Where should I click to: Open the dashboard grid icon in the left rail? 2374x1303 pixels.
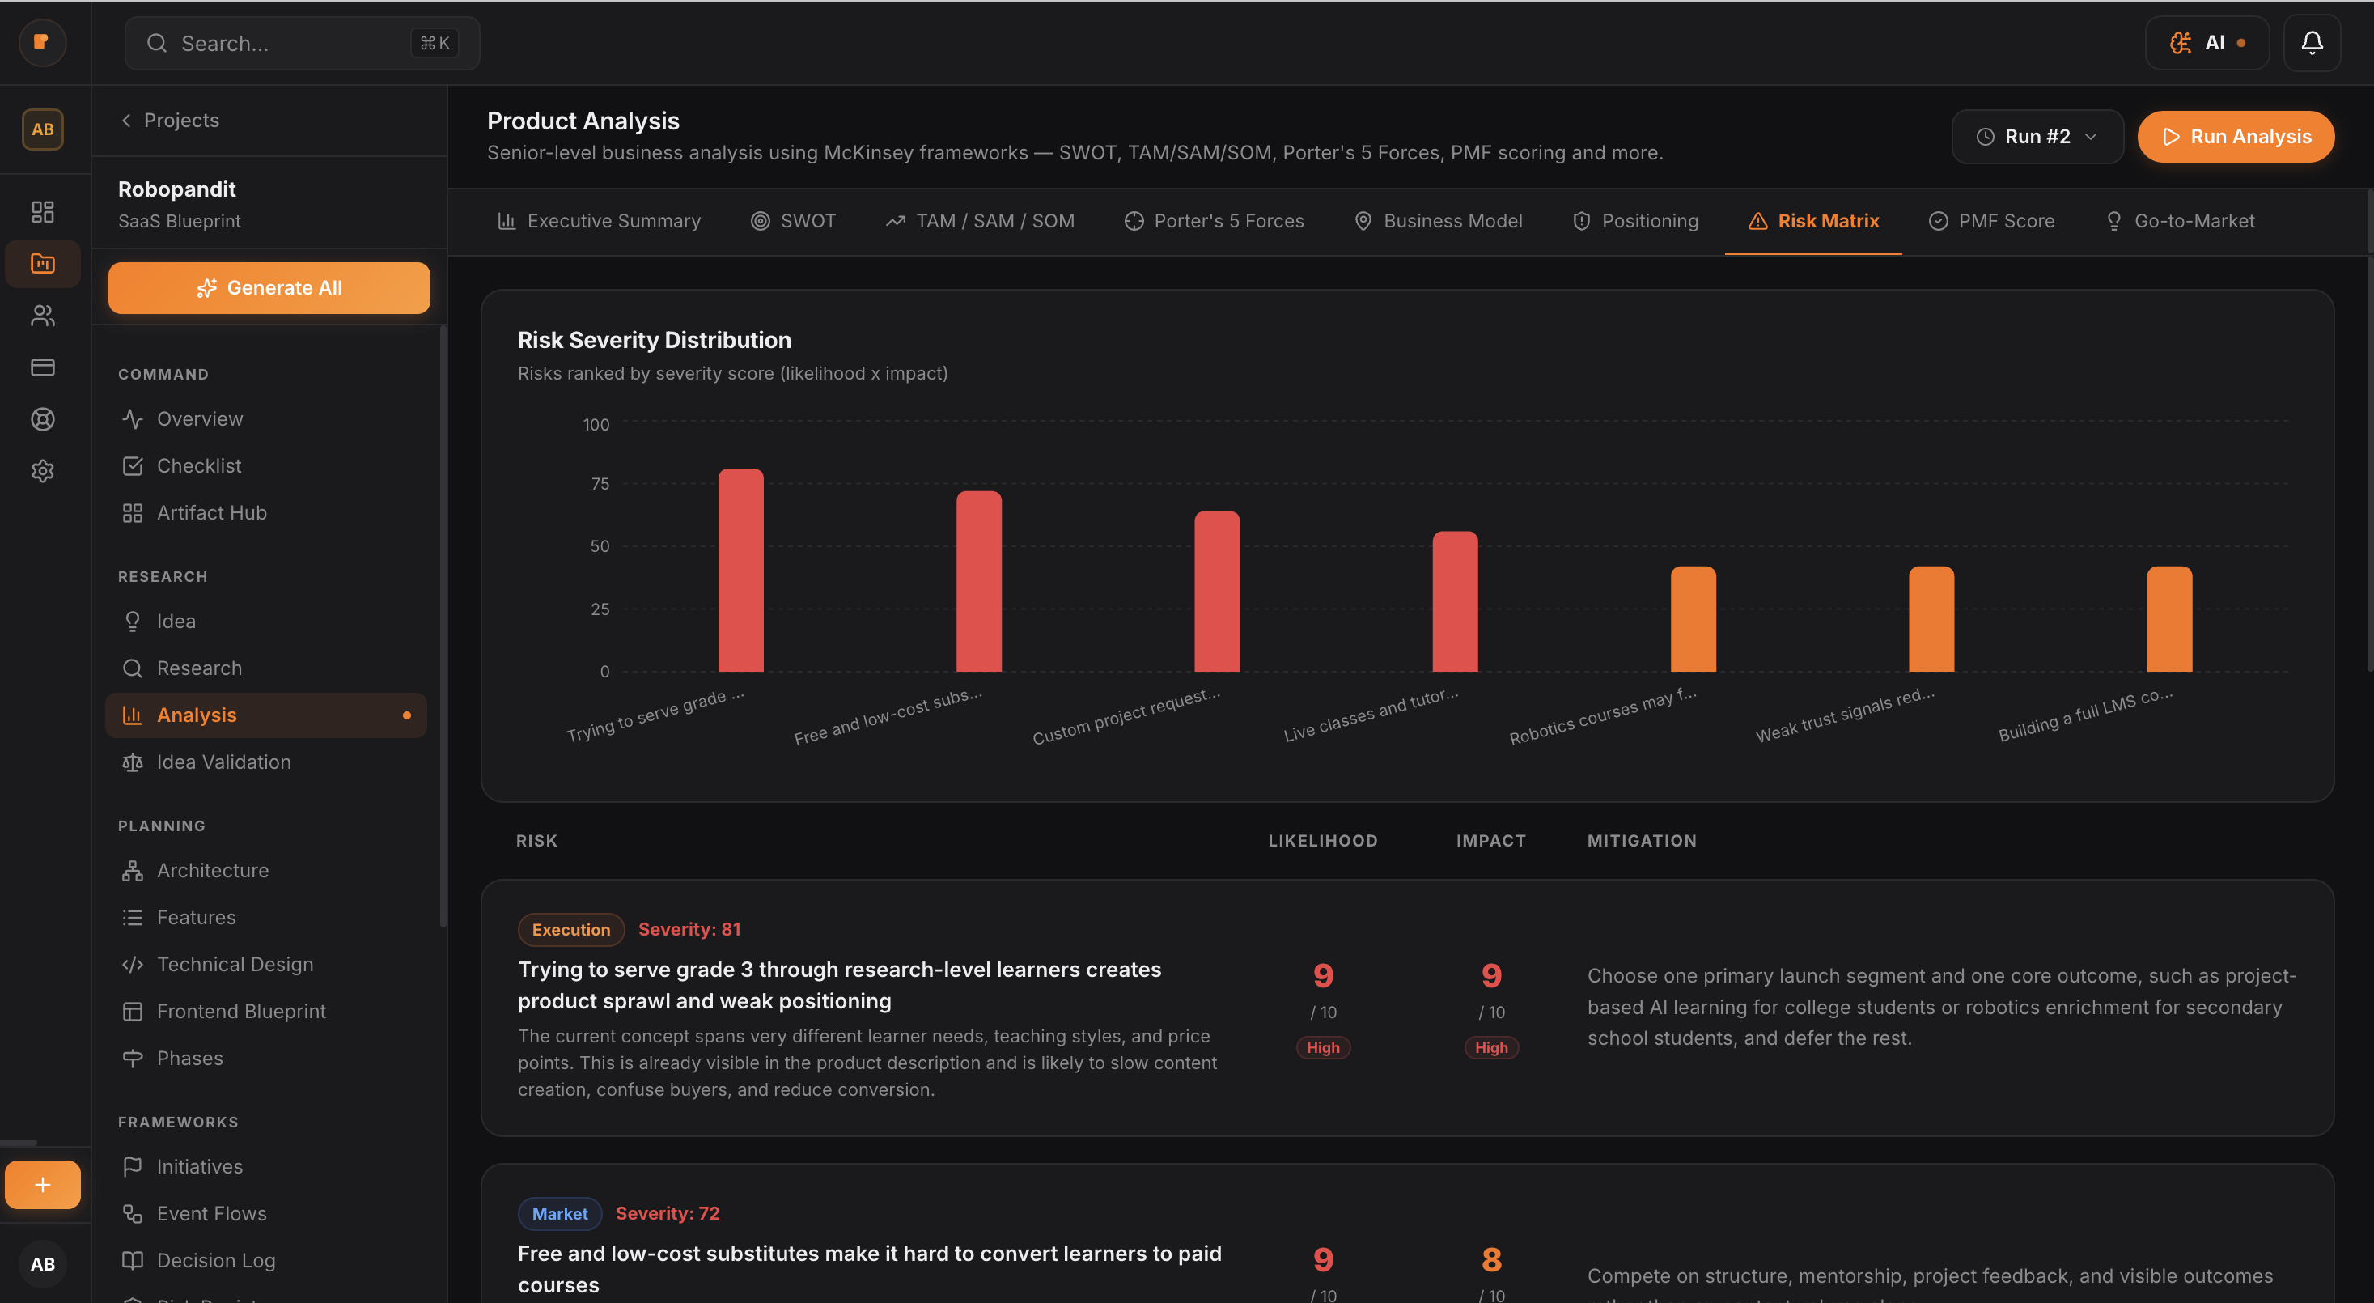(x=42, y=212)
